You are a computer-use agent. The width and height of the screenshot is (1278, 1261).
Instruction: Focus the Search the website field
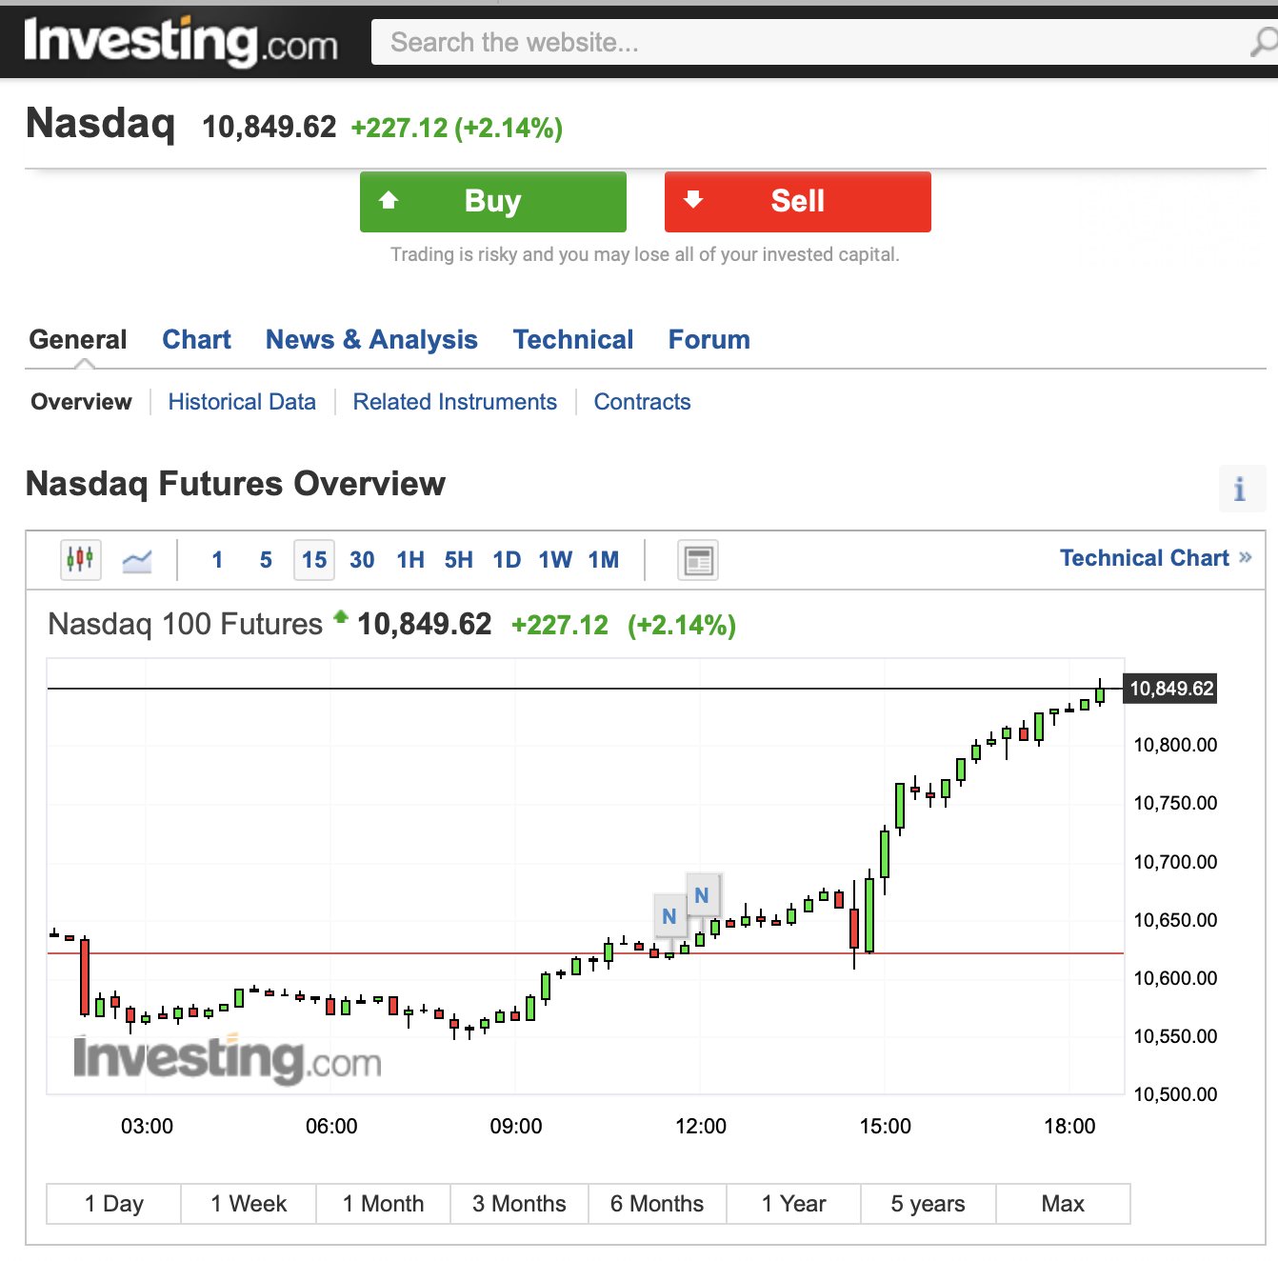click(x=809, y=42)
